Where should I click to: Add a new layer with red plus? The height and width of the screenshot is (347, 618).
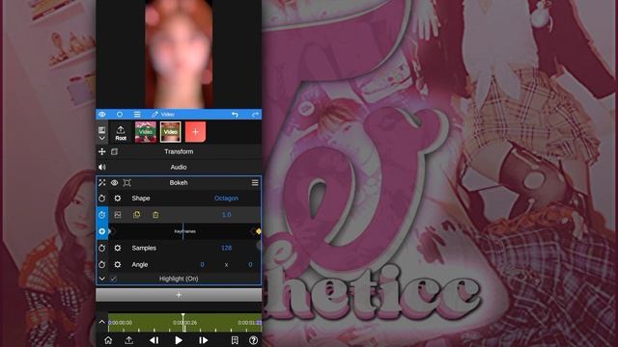coord(195,132)
